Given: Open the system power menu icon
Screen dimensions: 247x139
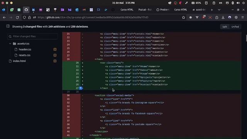Looking at the screenshot, I should point(244,3).
